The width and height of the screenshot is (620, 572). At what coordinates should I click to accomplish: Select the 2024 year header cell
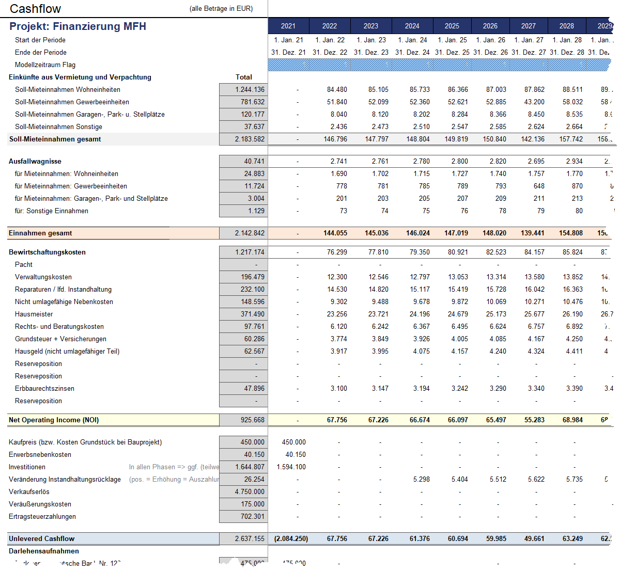point(412,26)
